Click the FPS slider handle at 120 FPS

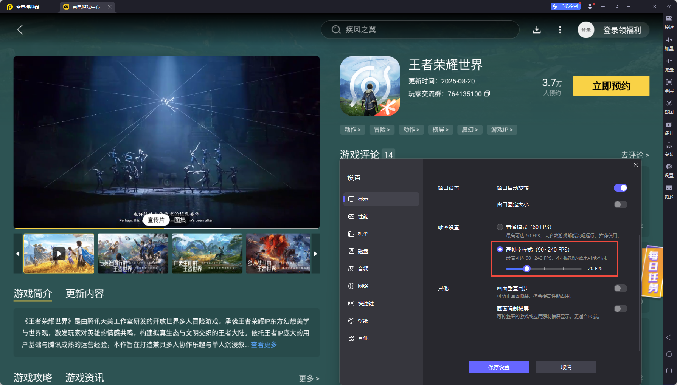(x=527, y=269)
